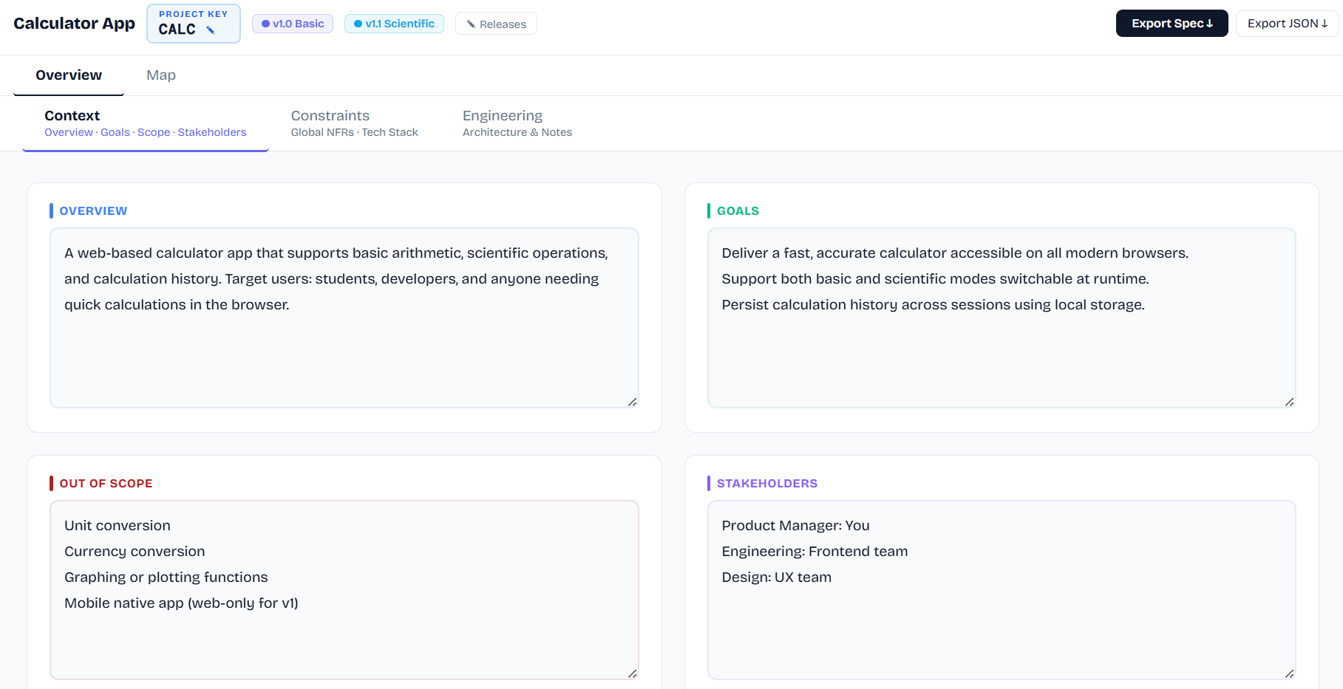Open the Constraints sub-tab

coord(354,123)
